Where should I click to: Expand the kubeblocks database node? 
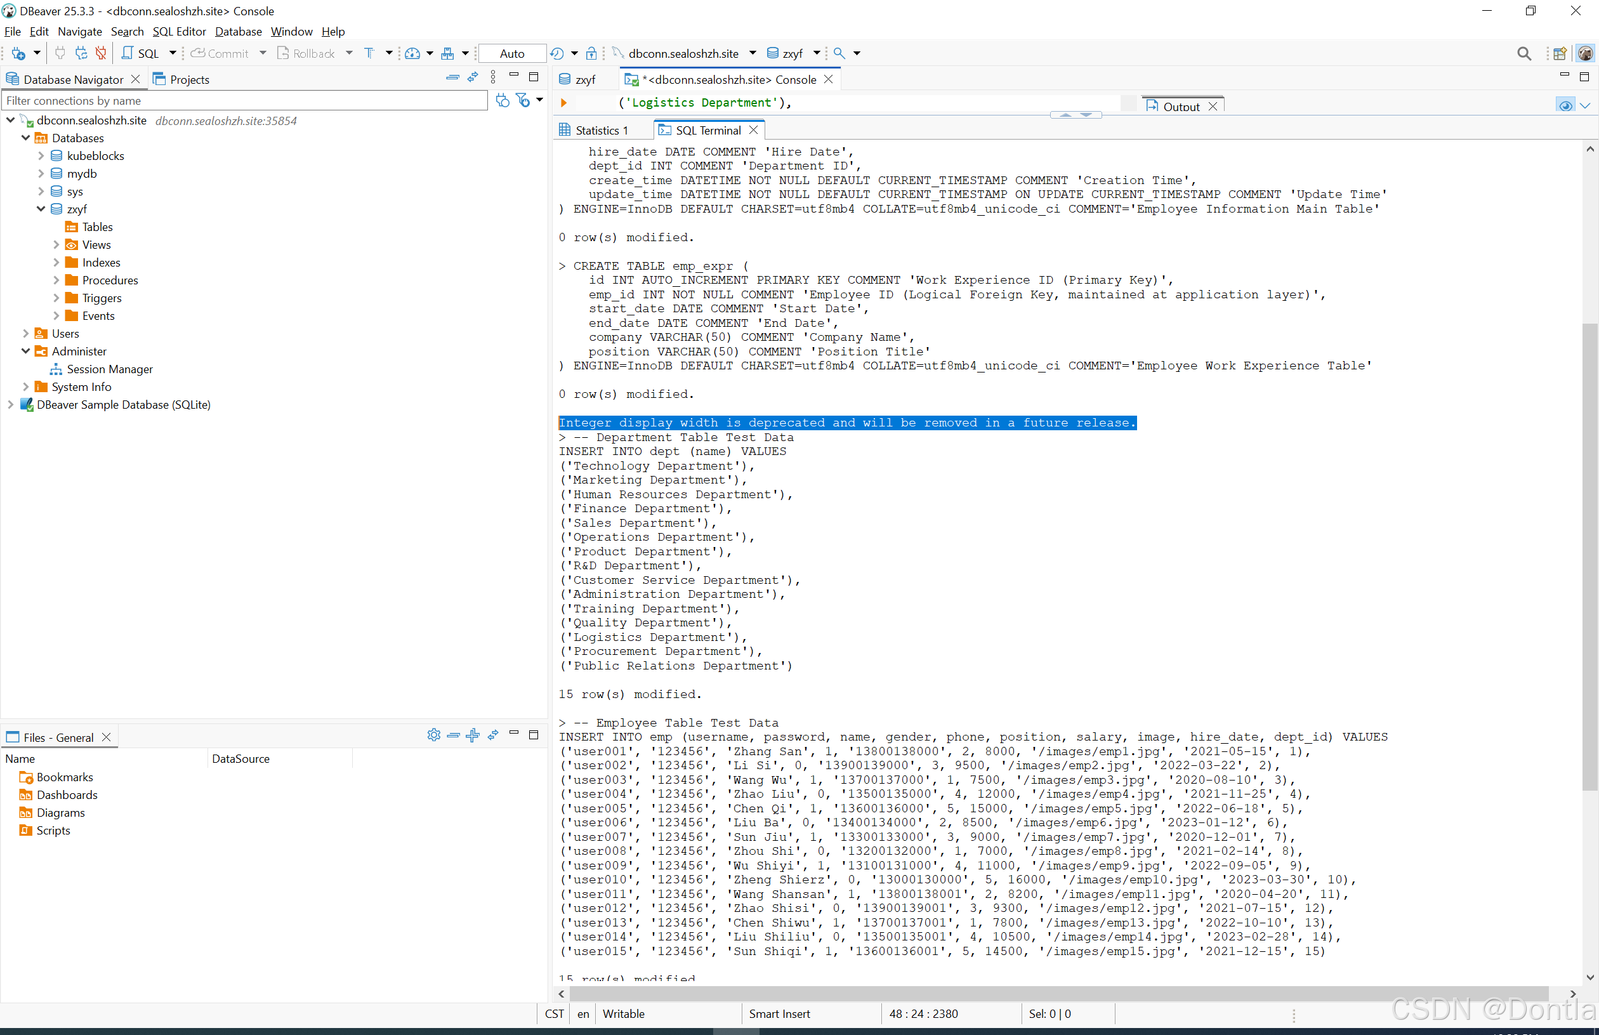click(41, 155)
